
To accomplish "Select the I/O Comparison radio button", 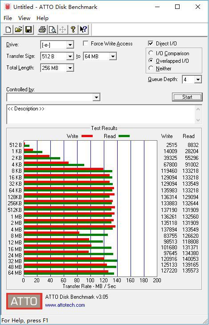I will tap(151, 53).
